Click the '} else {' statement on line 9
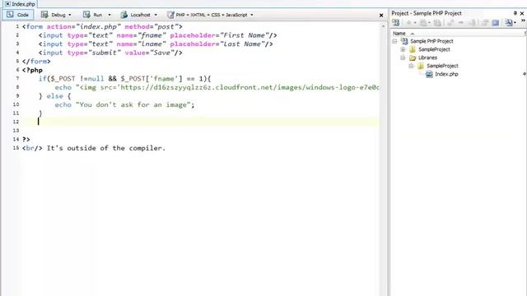The width and height of the screenshot is (527, 296). pos(55,96)
